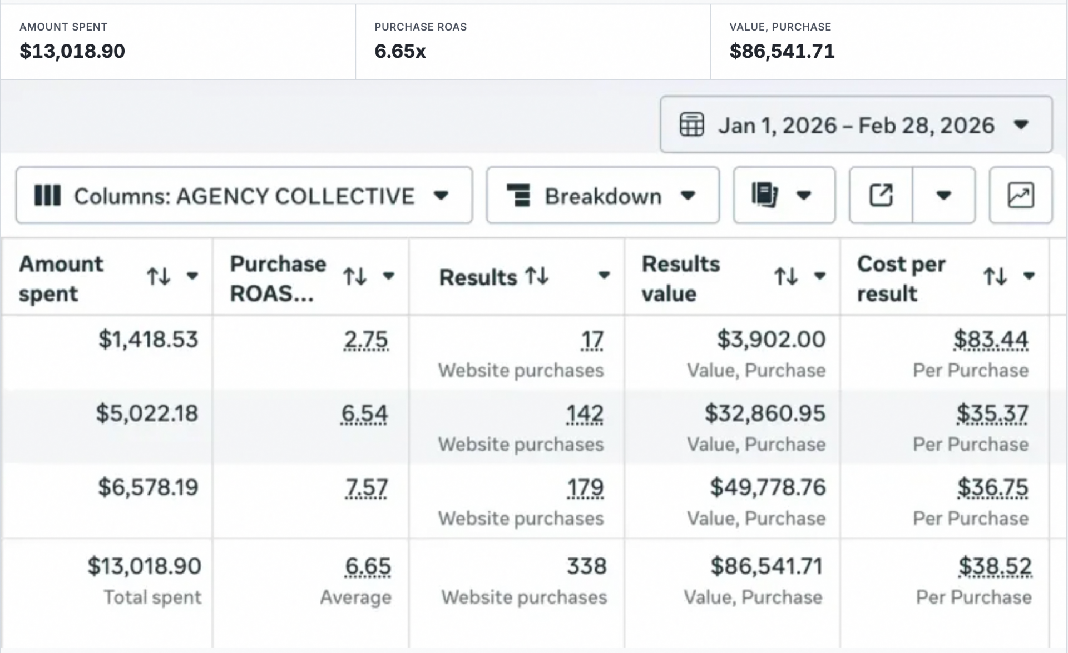Open Amount spent column options caret
The width and height of the screenshot is (1068, 653).
pyautogui.click(x=192, y=276)
